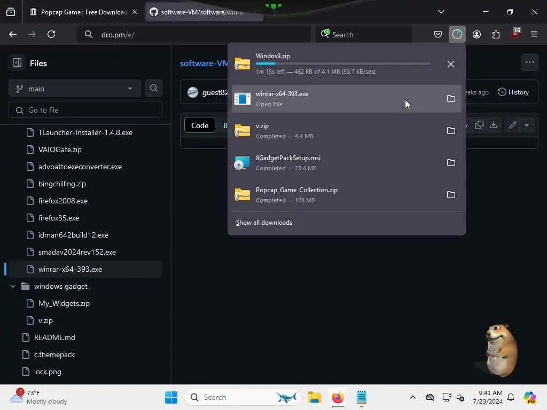This screenshot has height=410, width=547.
Task: Open the Firefox hamburger menu
Action: pyautogui.click(x=534, y=34)
